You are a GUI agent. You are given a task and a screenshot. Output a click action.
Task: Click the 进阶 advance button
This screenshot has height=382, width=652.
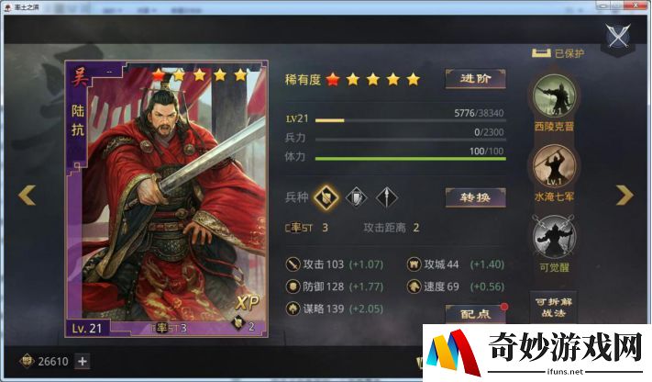tap(476, 78)
